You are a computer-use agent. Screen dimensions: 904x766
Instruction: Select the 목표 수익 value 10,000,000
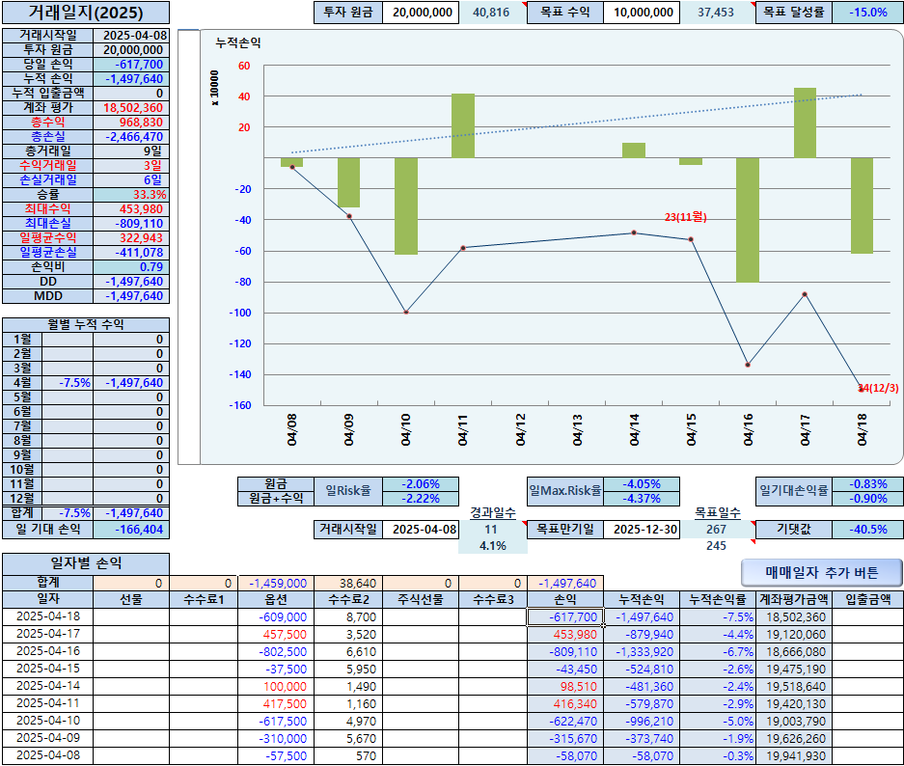coord(643,13)
